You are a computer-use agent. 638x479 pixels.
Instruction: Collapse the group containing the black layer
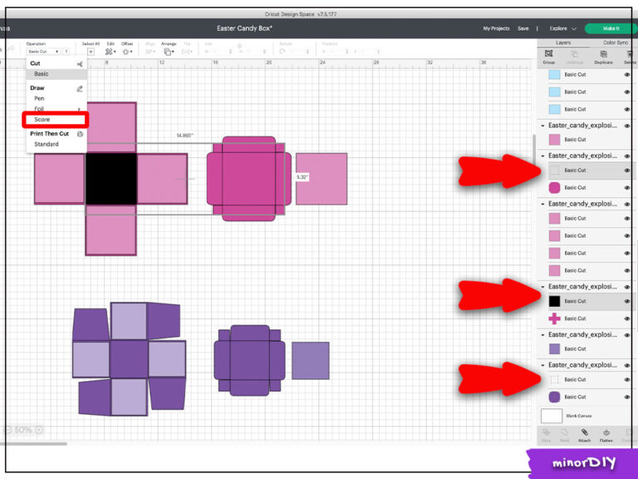(x=542, y=287)
